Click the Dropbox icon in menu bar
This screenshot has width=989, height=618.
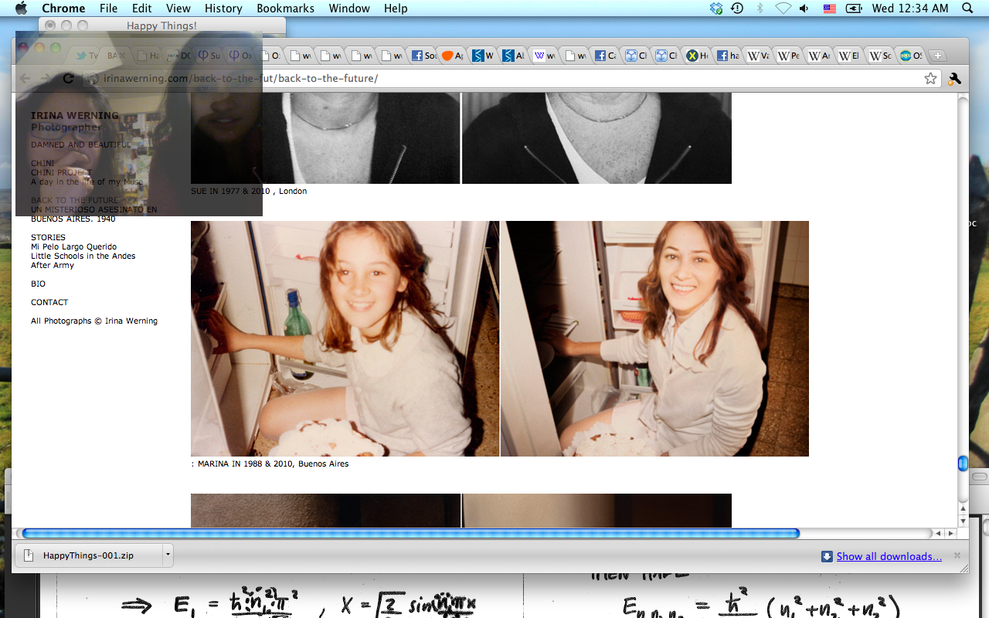tap(716, 8)
